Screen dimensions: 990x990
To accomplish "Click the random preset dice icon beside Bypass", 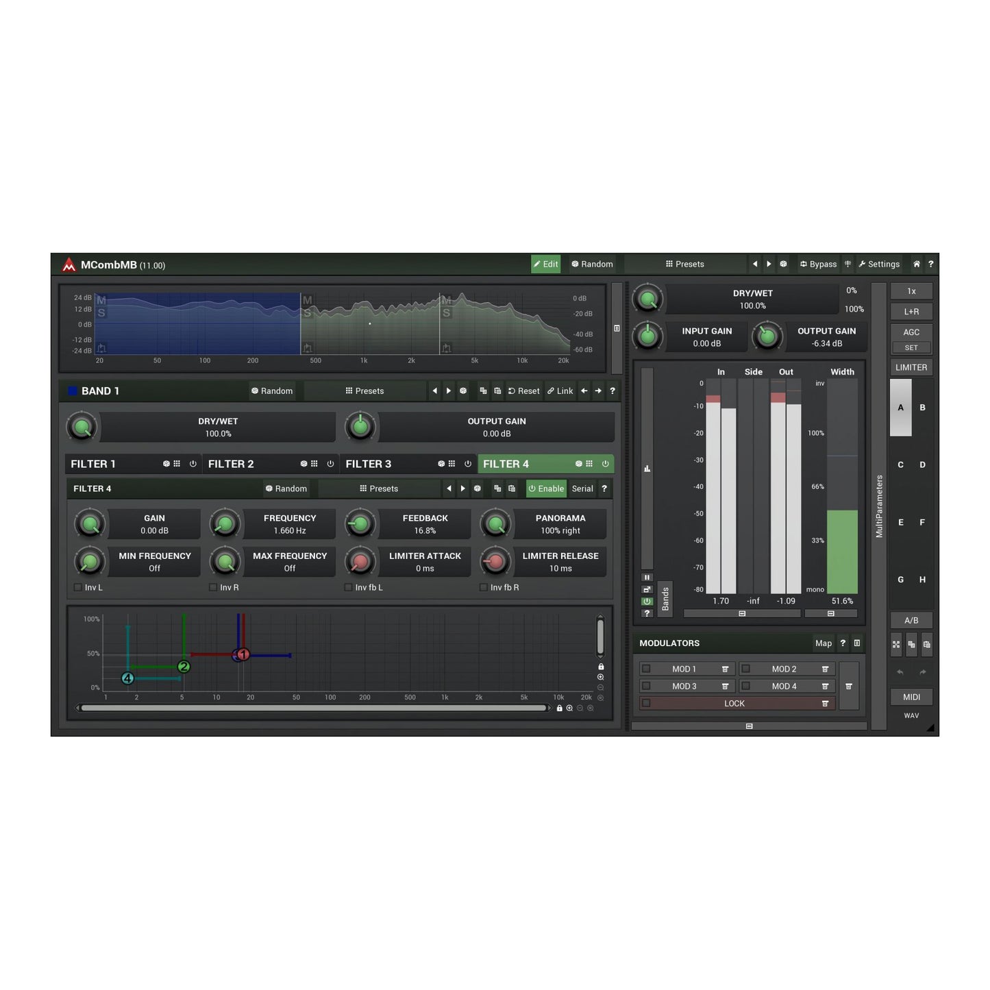I will pyautogui.click(x=783, y=264).
